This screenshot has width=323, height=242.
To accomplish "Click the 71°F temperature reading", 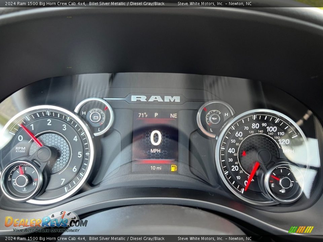I will [x=143, y=115].
